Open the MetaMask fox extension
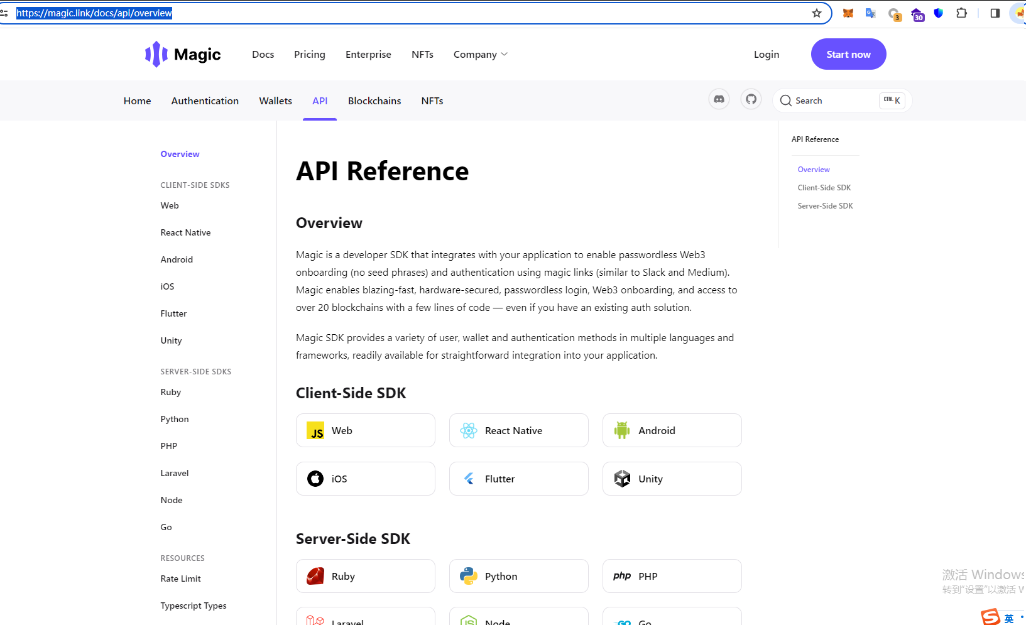Viewport: 1026px width, 625px height. (848, 13)
